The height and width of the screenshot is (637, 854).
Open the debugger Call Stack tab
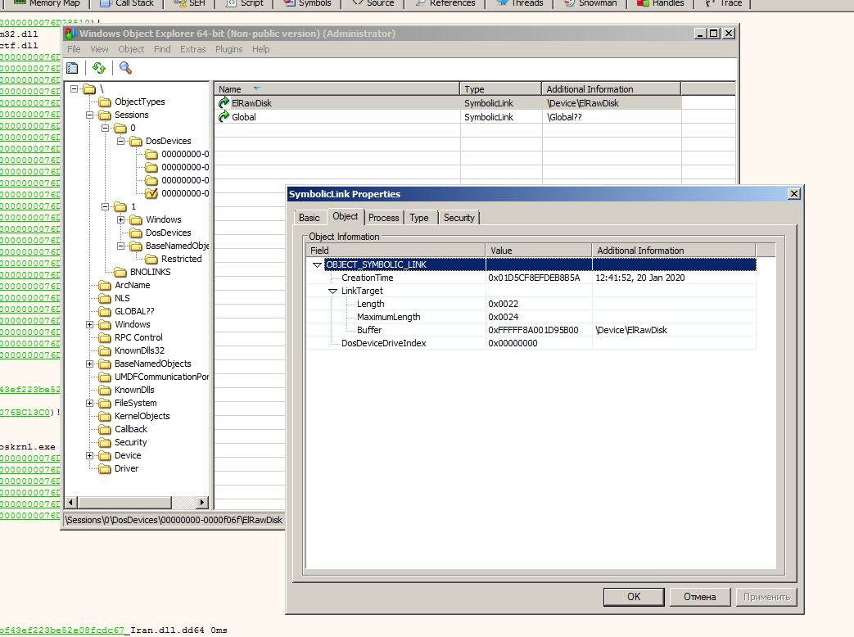pyautogui.click(x=128, y=3)
